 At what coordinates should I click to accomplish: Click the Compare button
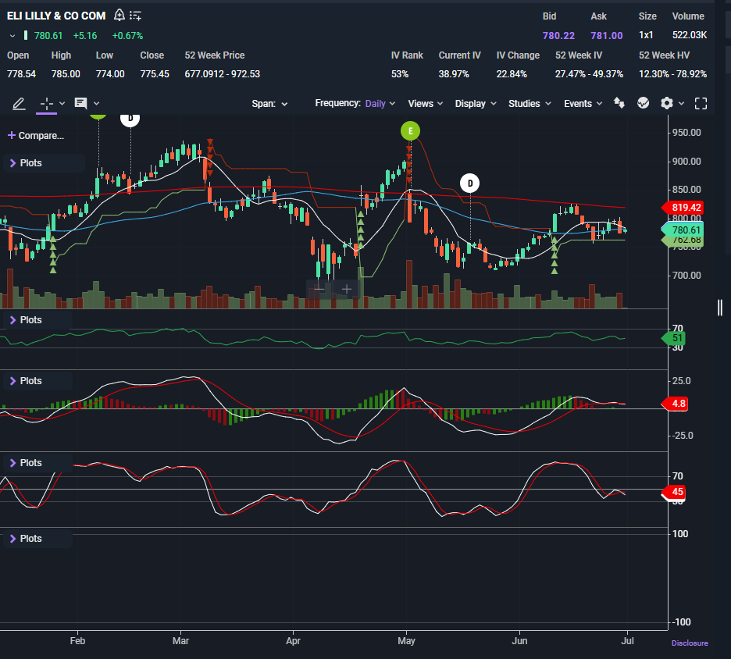37,136
